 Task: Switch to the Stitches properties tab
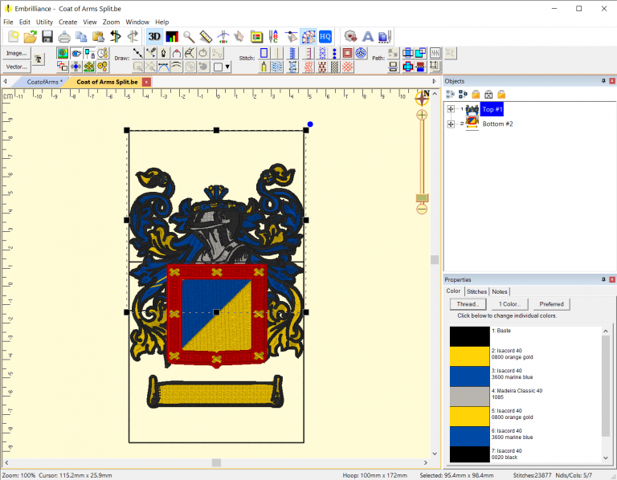[476, 291]
